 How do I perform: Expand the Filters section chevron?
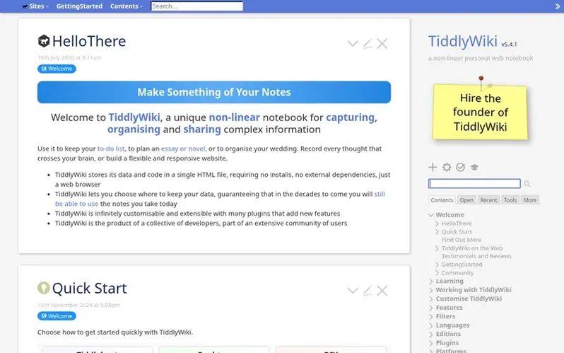[x=431, y=316]
